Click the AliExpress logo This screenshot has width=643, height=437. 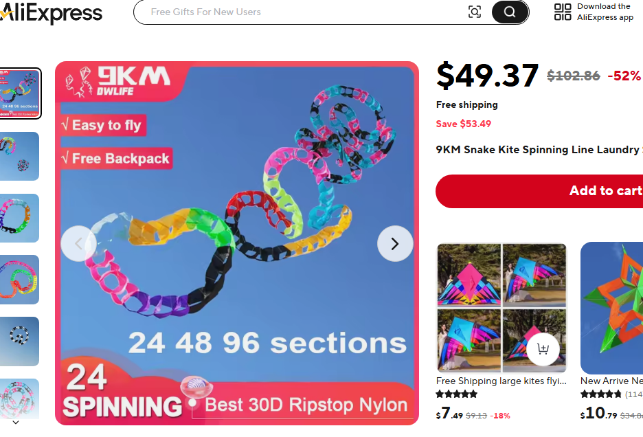tap(52, 13)
